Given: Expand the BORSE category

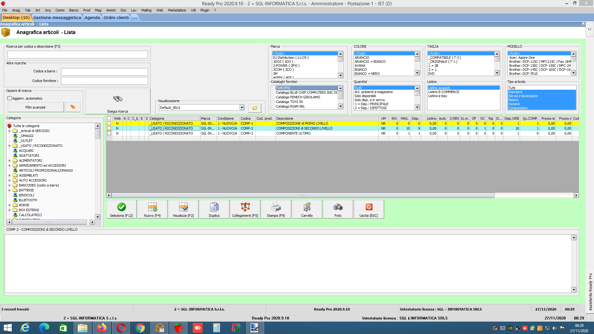Looking at the screenshot, I should (x=9, y=205).
